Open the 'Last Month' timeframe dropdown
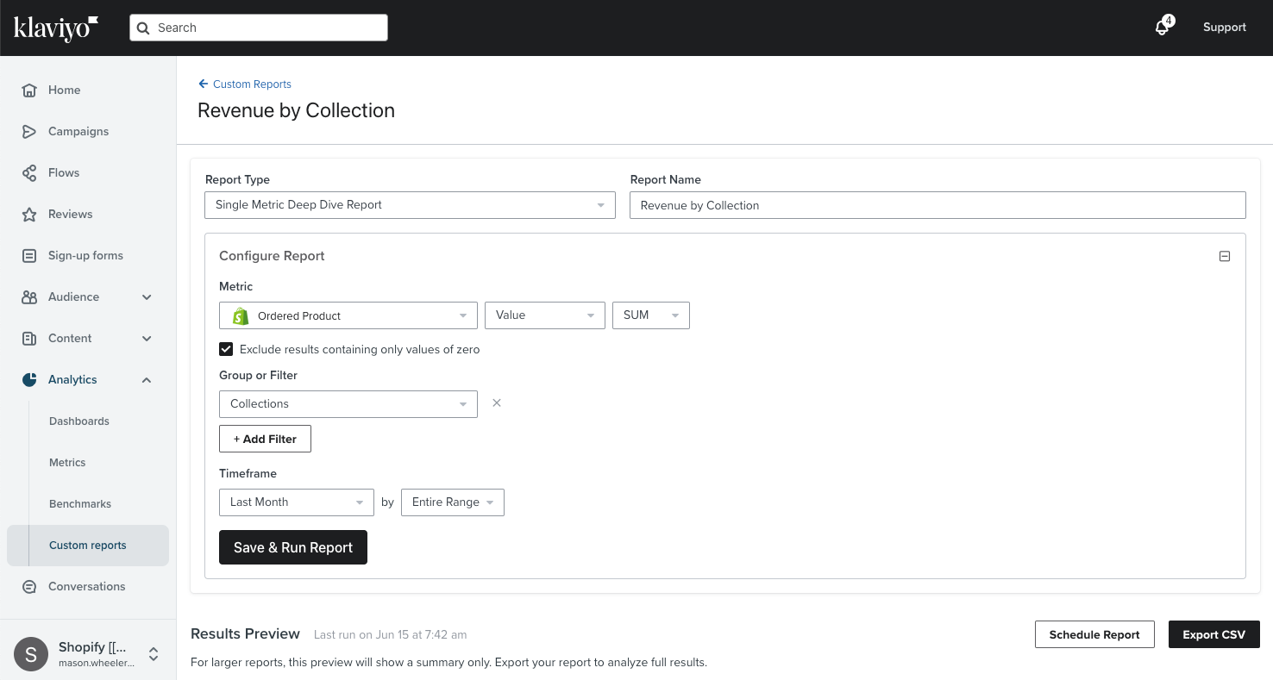The width and height of the screenshot is (1273, 680). (x=296, y=502)
